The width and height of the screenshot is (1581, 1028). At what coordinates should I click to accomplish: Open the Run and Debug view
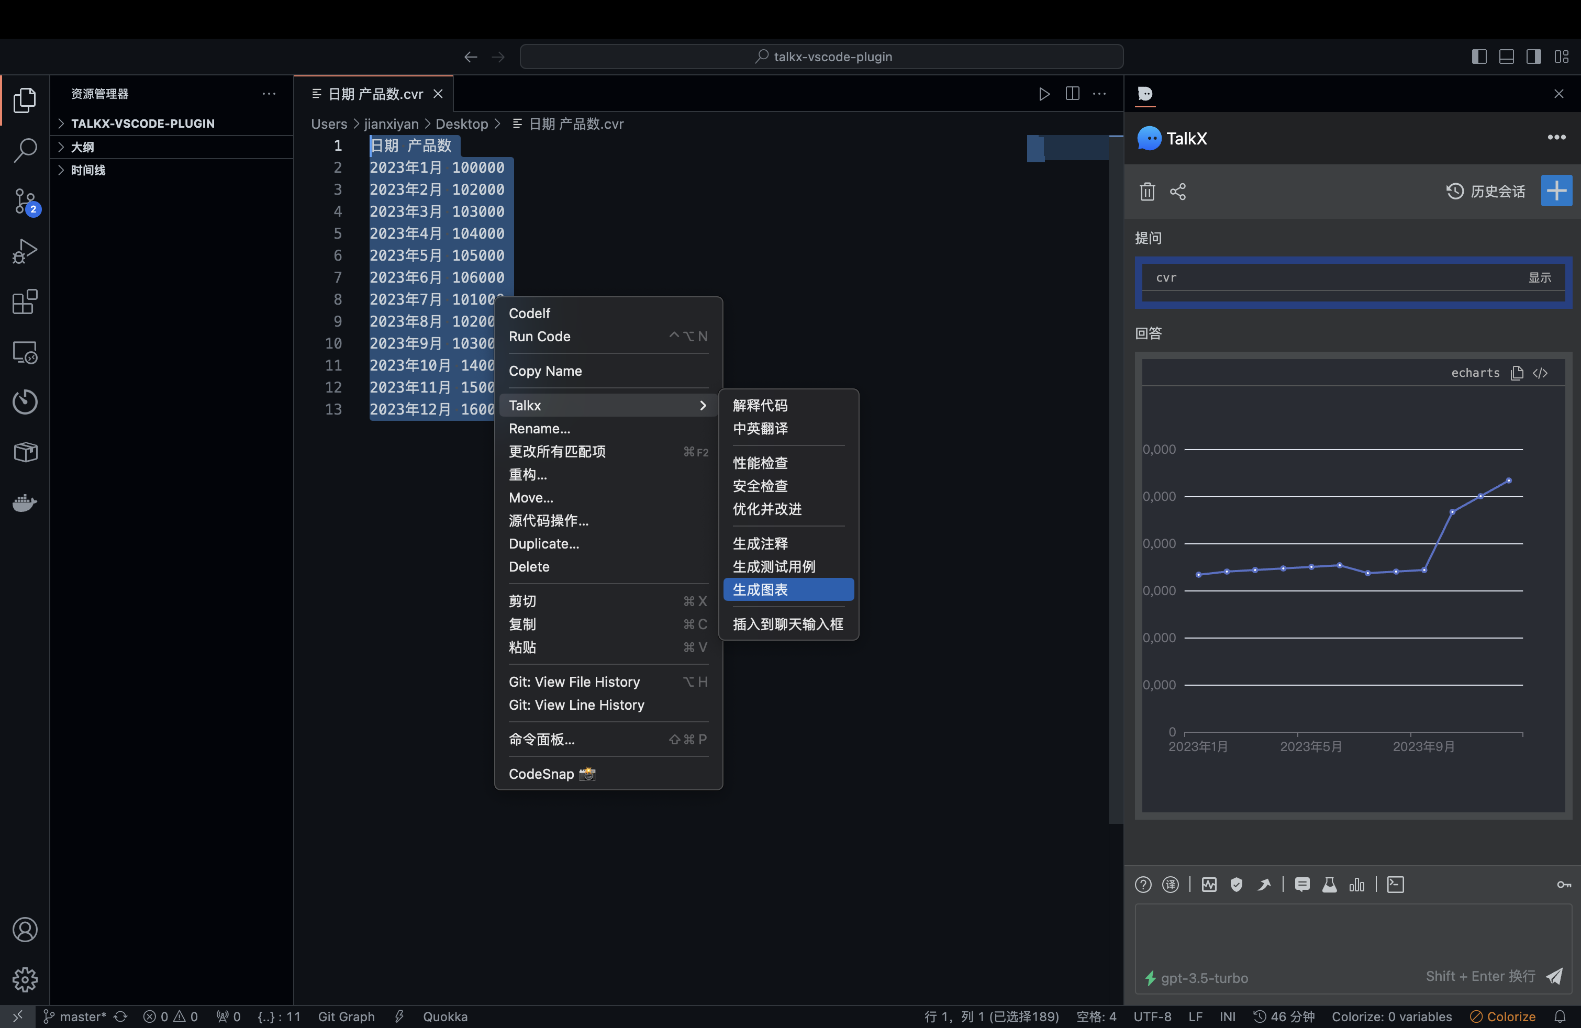25,251
